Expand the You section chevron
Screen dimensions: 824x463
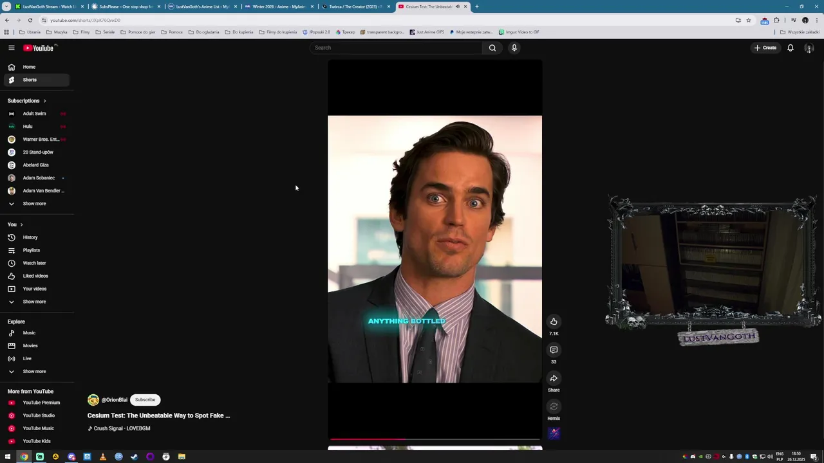pos(21,224)
